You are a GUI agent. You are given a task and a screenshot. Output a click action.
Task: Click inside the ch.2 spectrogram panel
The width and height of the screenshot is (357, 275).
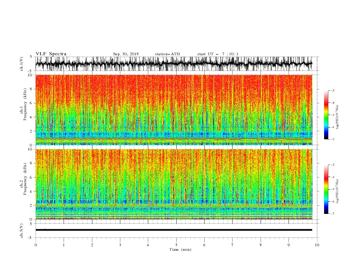pos(174,184)
